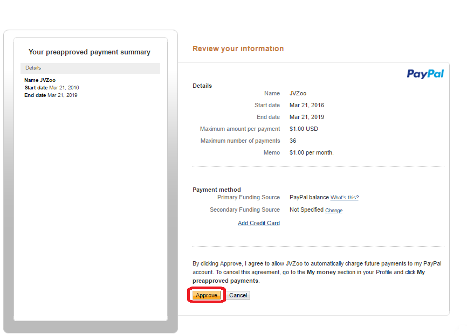Click the Details bar in summary panel
The height and width of the screenshot is (335, 467).
click(90, 68)
